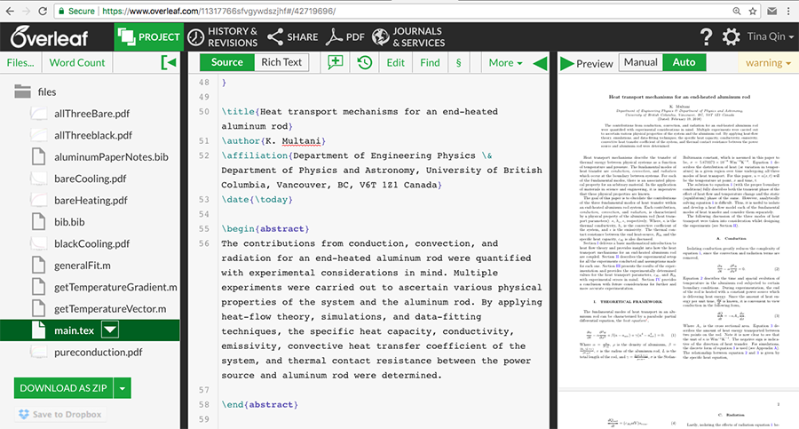Go to the Overleaf logo home

pos(50,36)
